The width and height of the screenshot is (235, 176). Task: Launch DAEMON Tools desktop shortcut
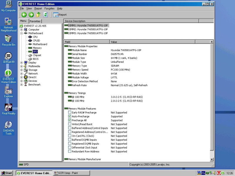tap(9, 128)
